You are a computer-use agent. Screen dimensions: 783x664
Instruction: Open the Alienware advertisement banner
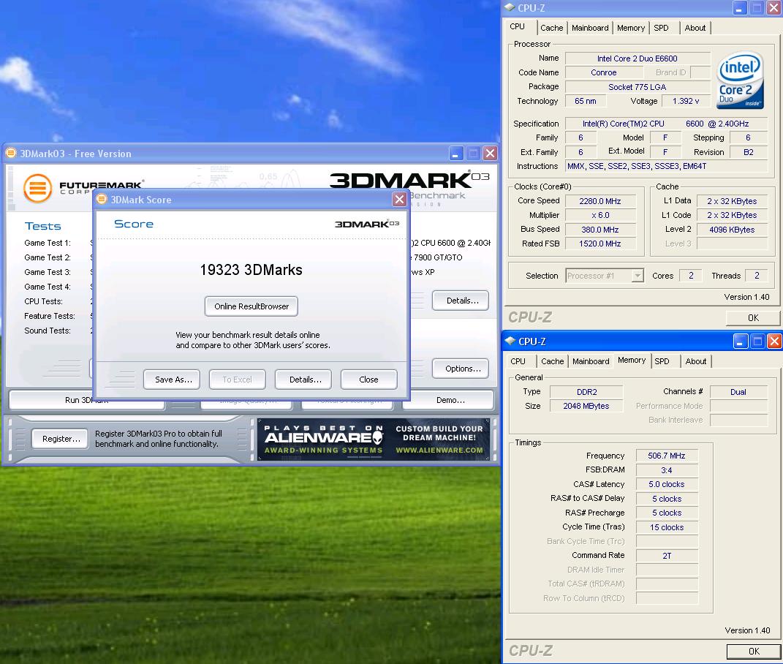(x=374, y=439)
